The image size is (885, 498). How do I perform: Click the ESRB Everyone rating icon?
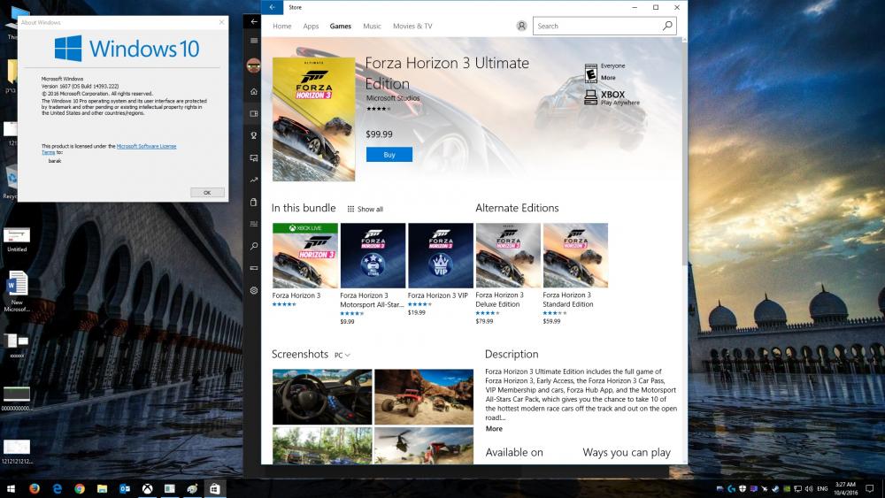click(591, 73)
